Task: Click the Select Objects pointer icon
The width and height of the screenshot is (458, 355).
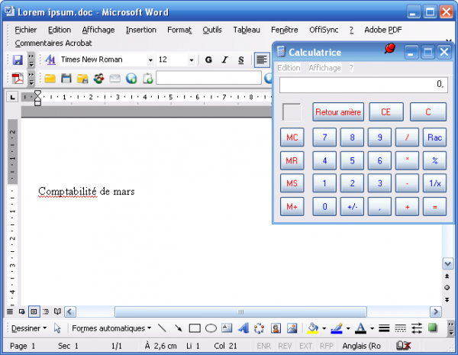Action: 57,328
